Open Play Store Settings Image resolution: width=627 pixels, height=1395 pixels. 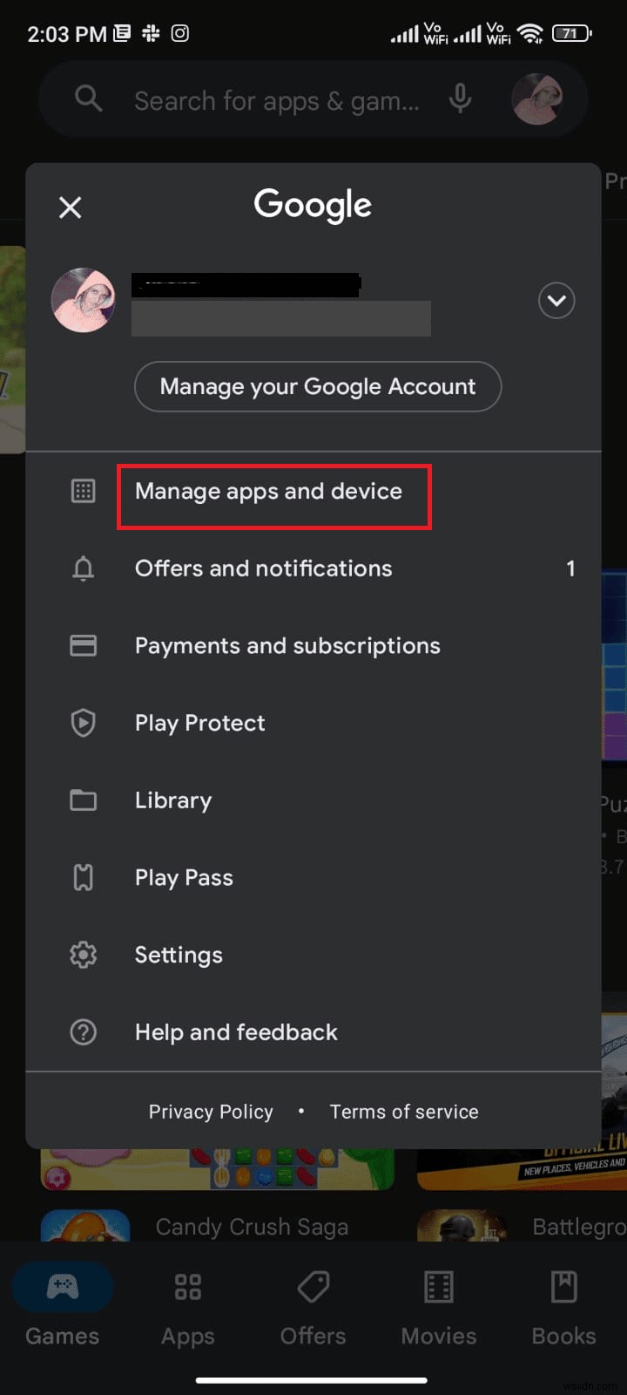tap(178, 955)
